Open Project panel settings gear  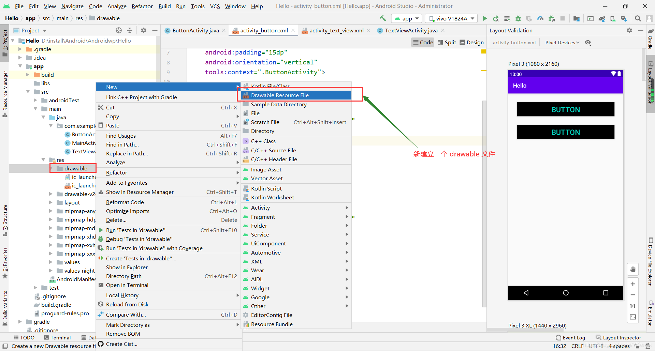[x=144, y=30]
